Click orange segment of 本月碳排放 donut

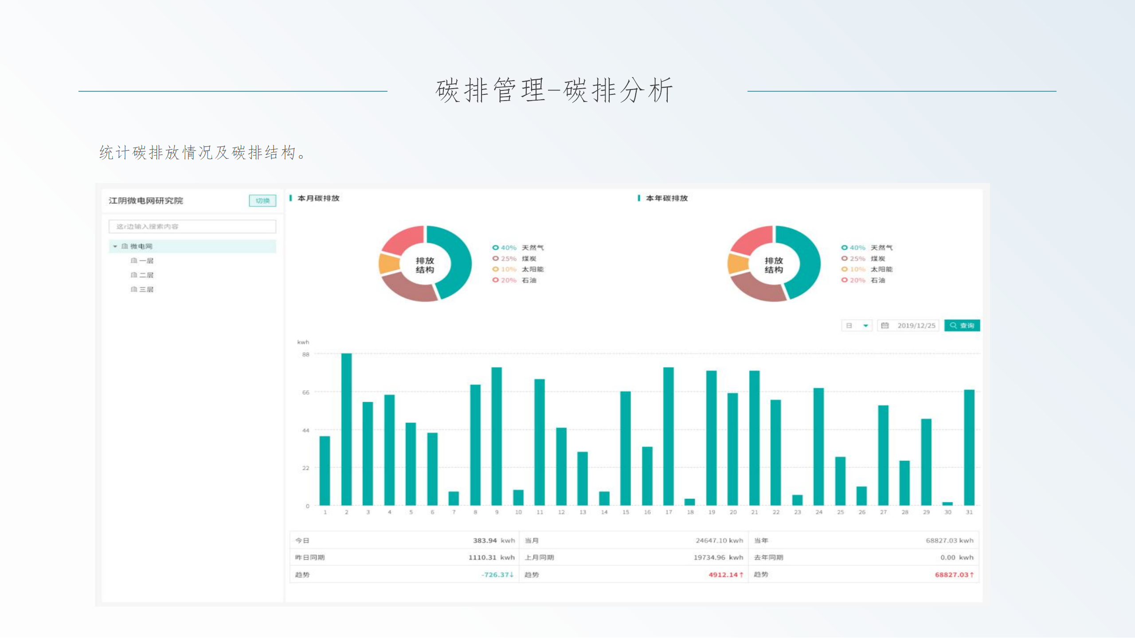pos(388,264)
